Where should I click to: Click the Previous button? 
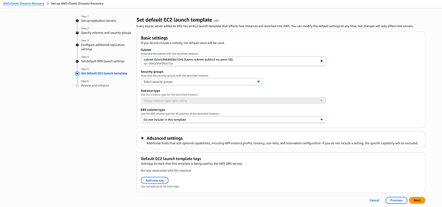click(x=396, y=200)
